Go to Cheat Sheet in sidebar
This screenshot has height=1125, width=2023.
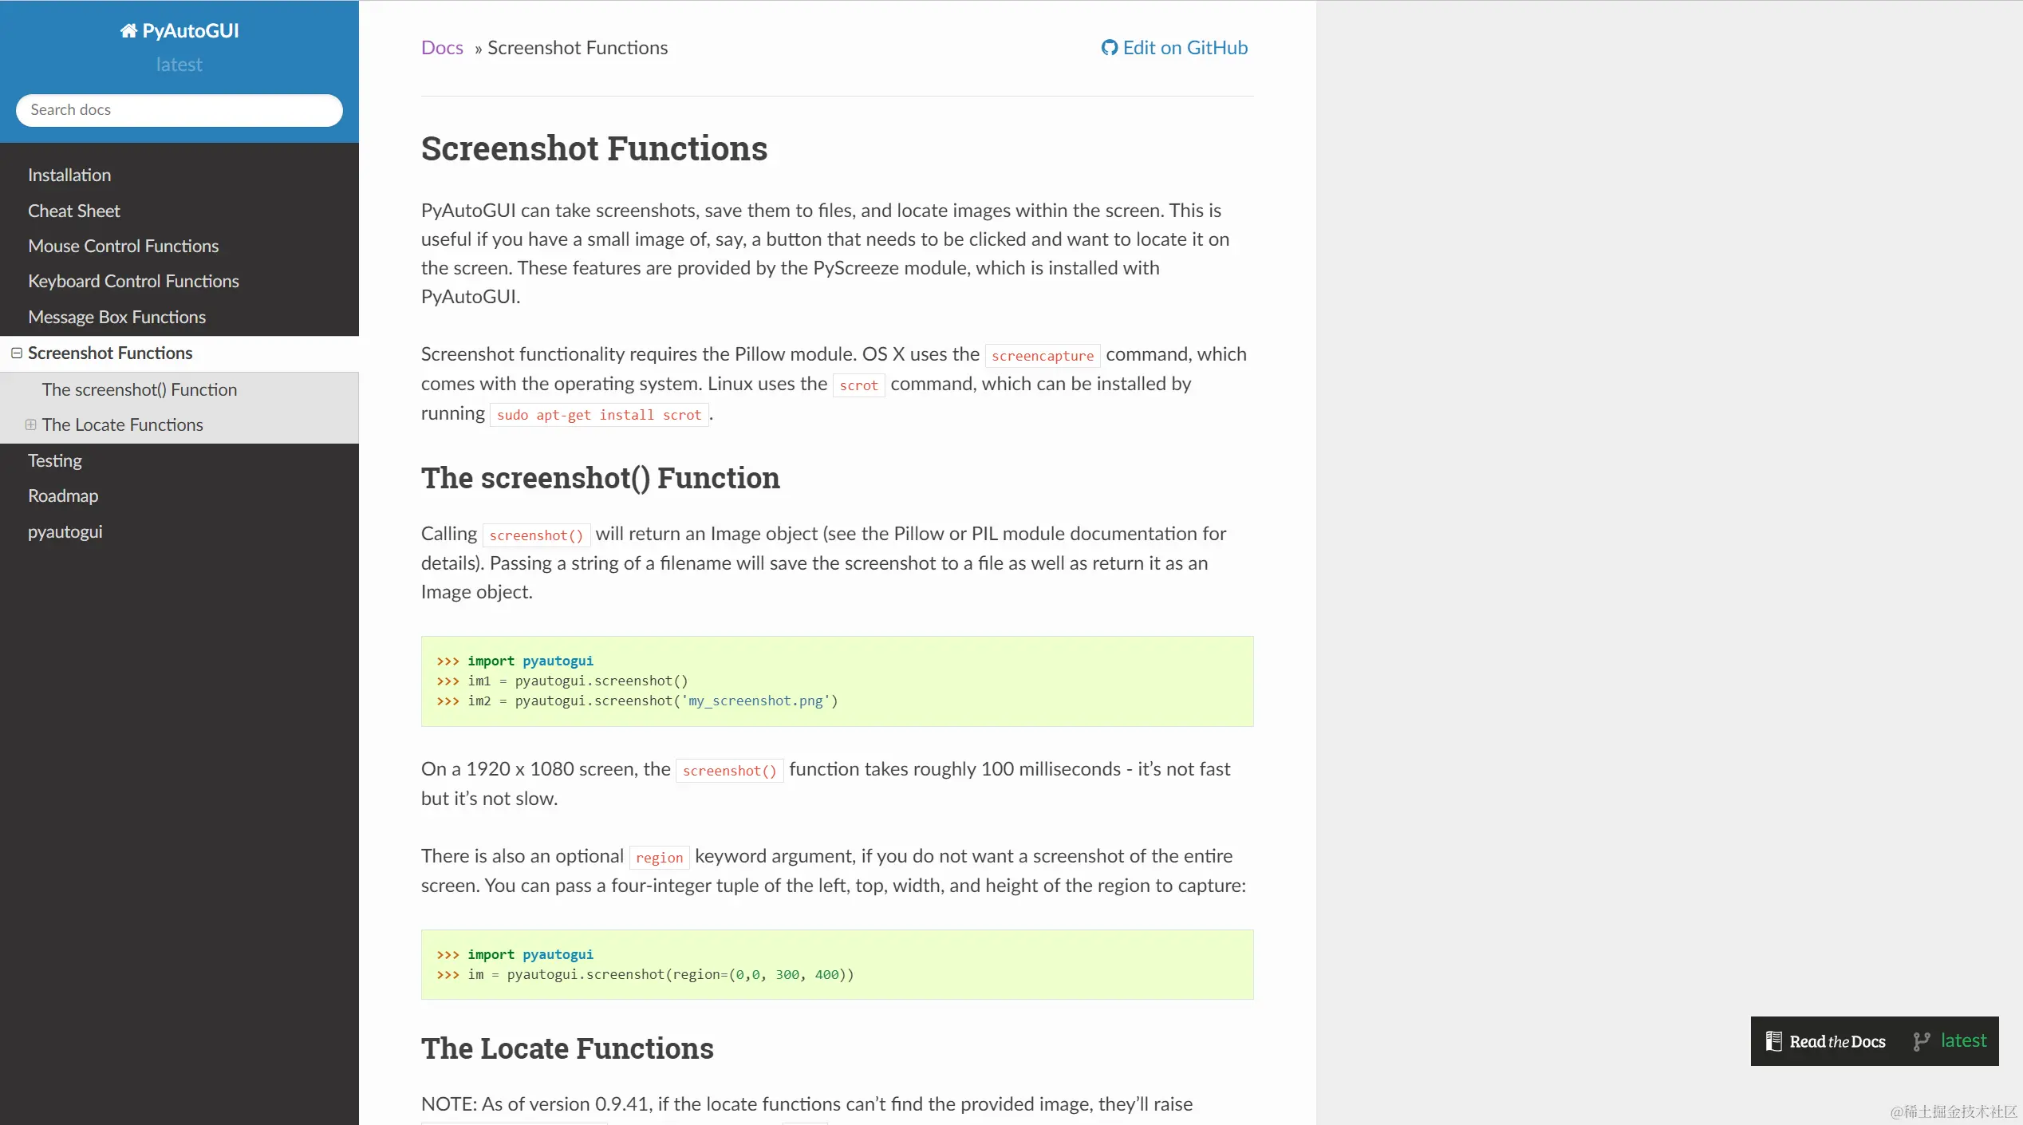click(x=74, y=211)
